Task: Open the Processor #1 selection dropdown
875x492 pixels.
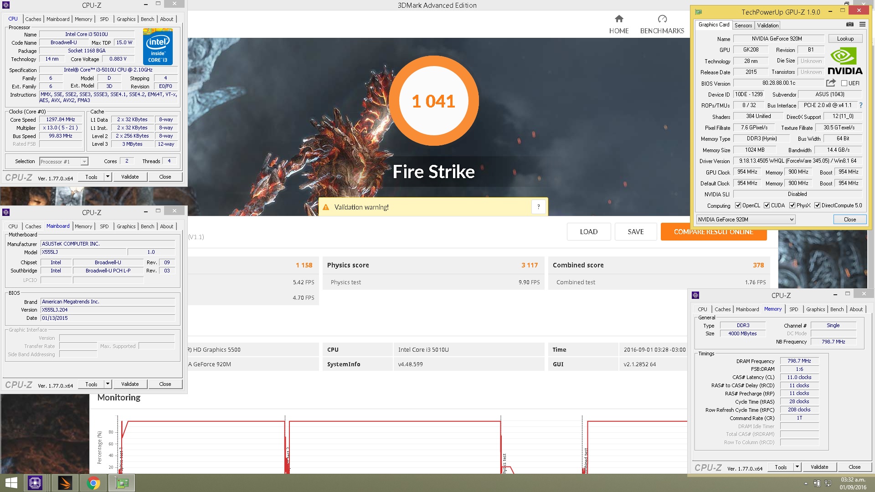Action: [64, 162]
